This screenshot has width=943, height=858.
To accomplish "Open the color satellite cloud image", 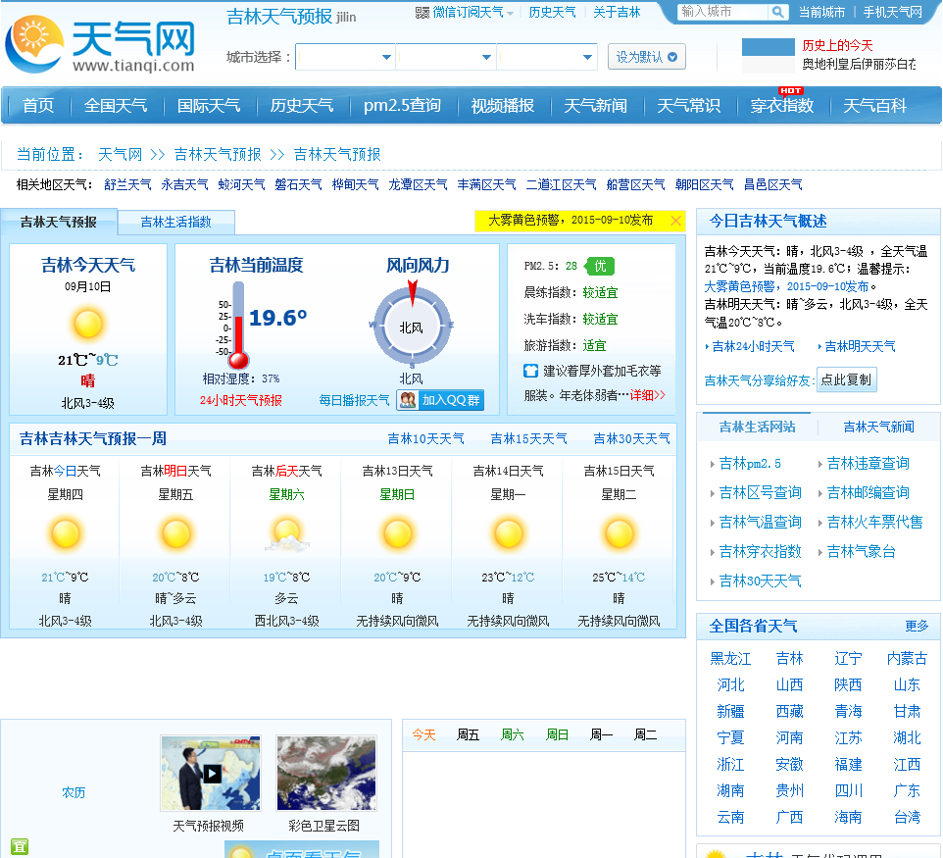I will pyautogui.click(x=326, y=773).
